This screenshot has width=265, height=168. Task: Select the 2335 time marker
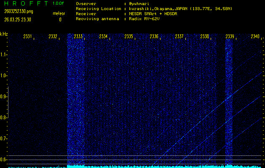tap(129, 37)
